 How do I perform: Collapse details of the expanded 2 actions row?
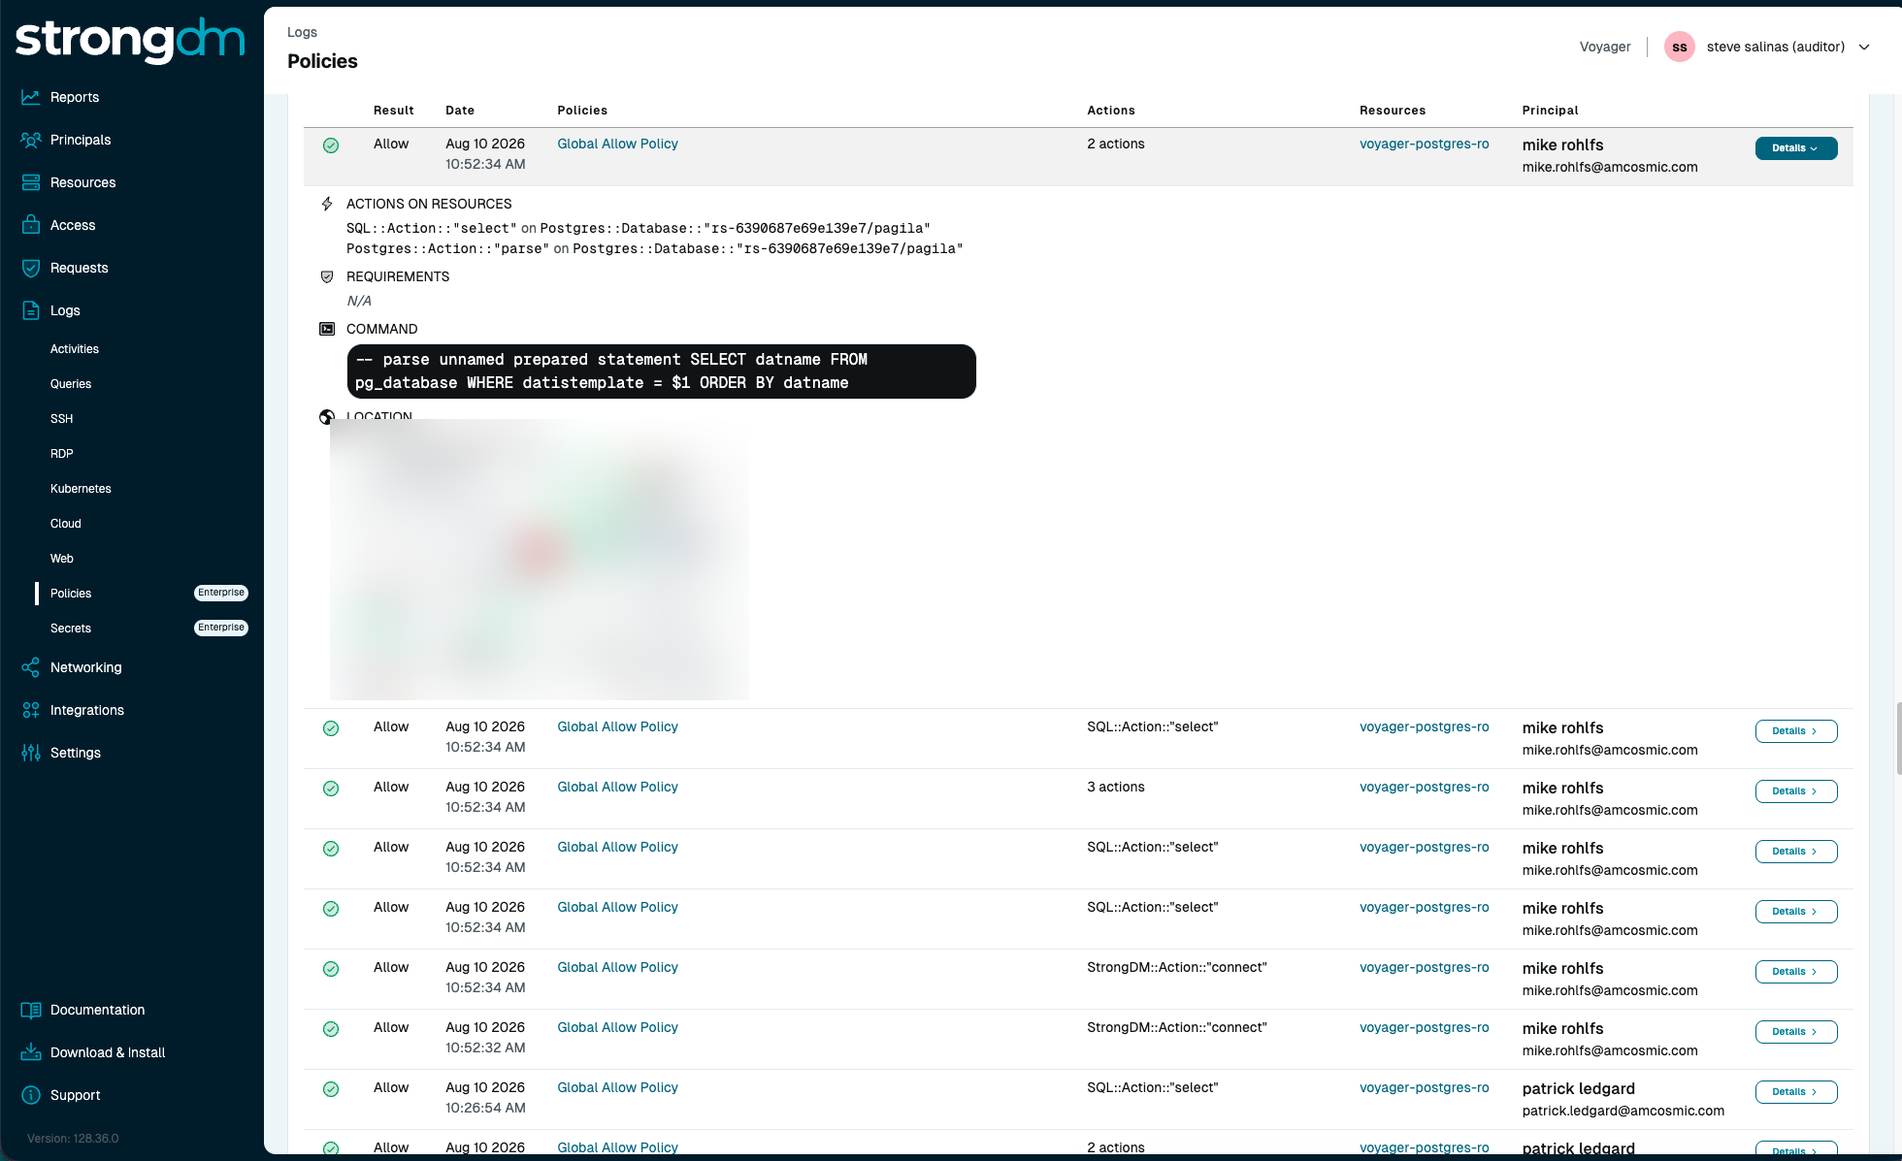tap(1796, 148)
